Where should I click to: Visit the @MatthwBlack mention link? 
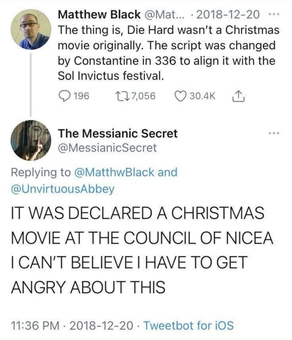pyautogui.click(x=115, y=173)
